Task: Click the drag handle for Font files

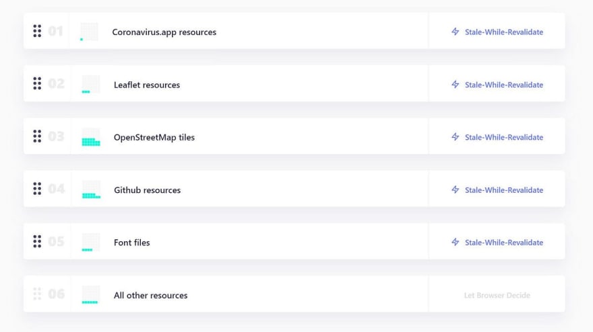Action: tap(37, 241)
